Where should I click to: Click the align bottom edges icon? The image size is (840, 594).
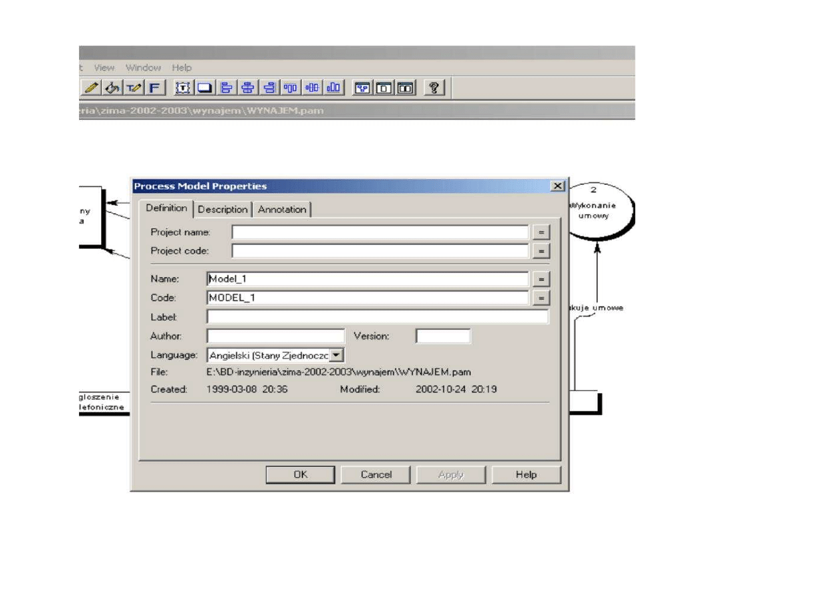pyautogui.click(x=333, y=88)
